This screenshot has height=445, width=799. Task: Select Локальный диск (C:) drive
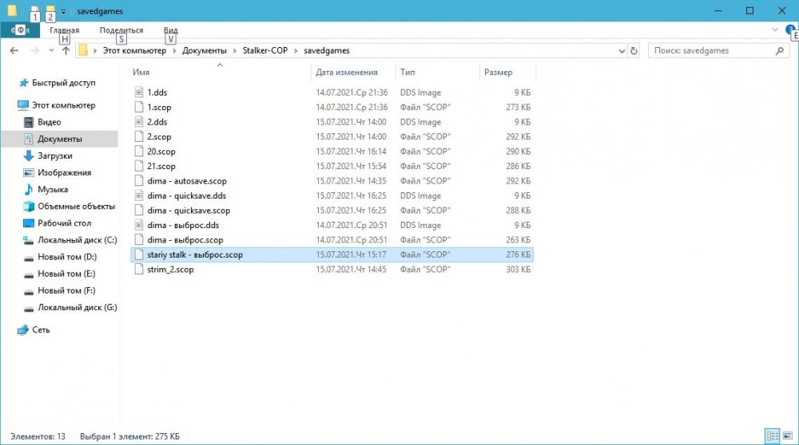[77, 239]
